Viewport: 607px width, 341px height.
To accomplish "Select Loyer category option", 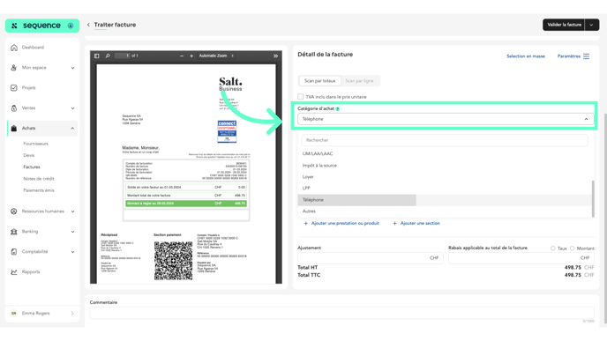I will click(445, 177).
